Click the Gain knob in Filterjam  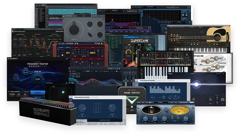tap(100, 24)
